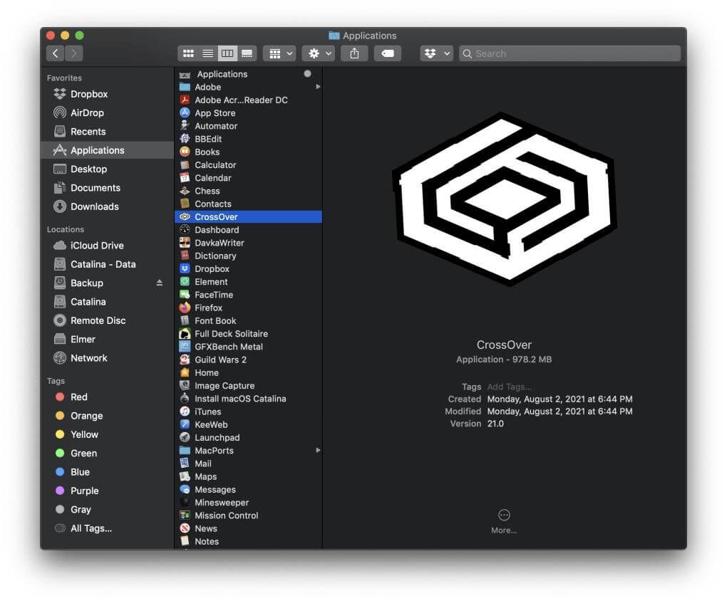Select the KeeWeb app icon
This screenshot has width=727, height=603.
point(185,424)
